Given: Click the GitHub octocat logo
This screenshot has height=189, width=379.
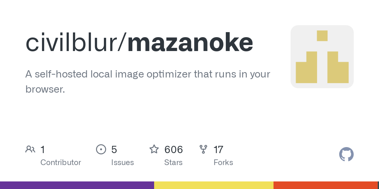Looking at the screenshot, I should [346, 154].
